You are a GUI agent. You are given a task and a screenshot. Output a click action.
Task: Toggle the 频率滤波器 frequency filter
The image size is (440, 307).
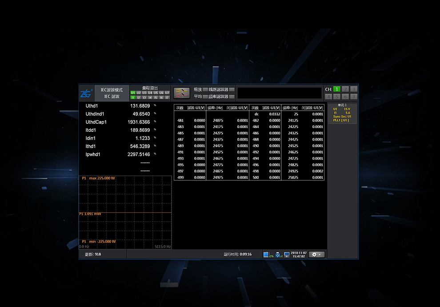click(232, 97)
